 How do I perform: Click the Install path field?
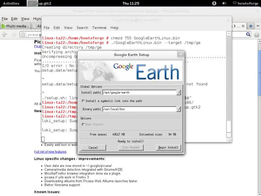pyautogui.click(x=139, y=92)
